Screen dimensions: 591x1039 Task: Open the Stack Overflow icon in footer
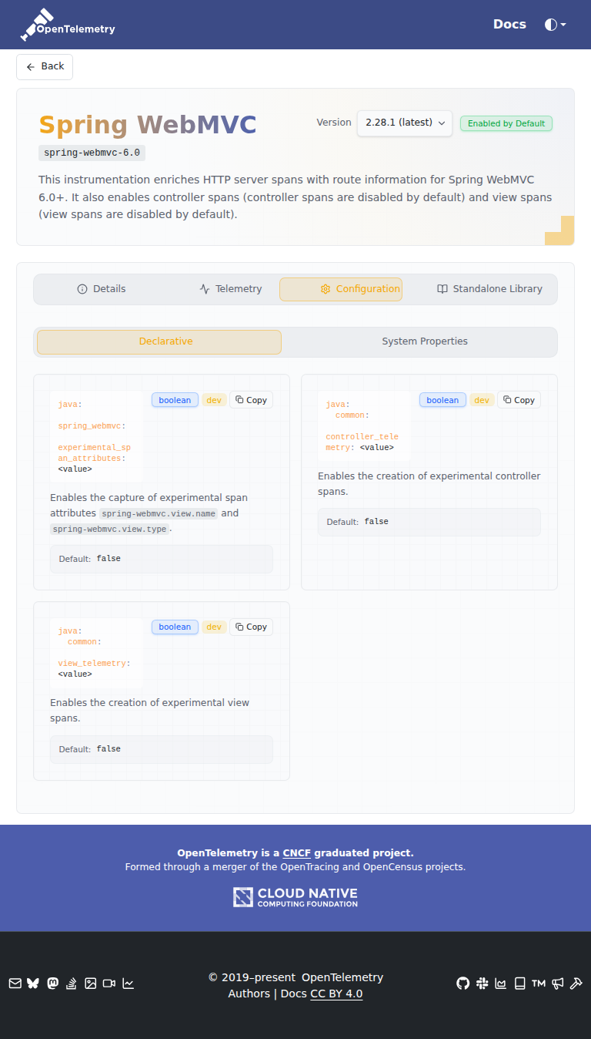(x=71, y=983)
